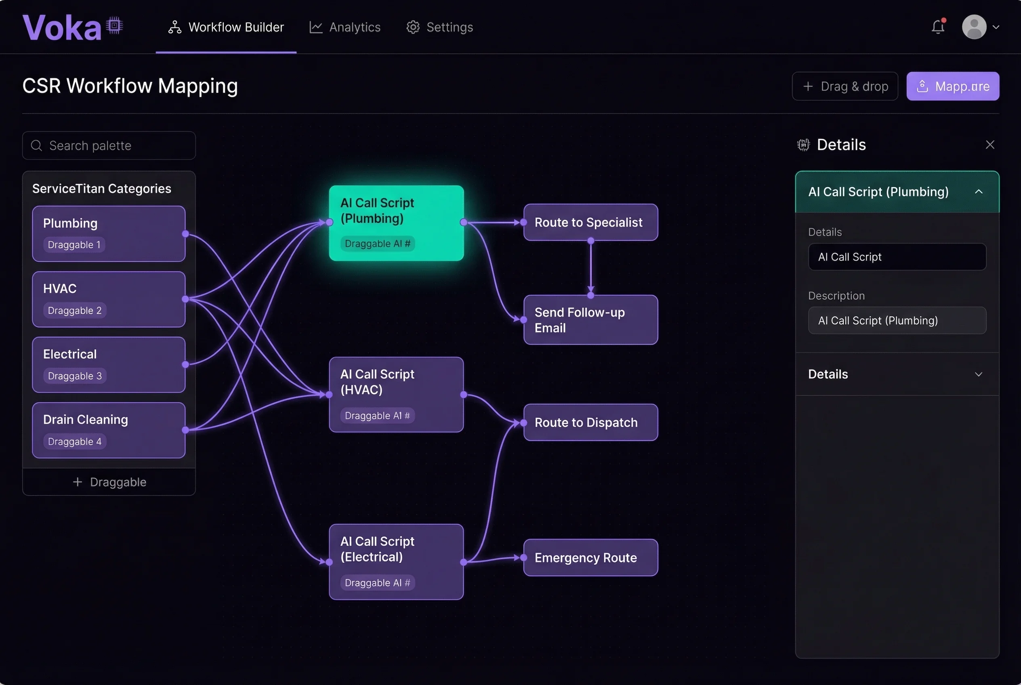
Task: Click the user avatar icon
Action: coord(974,27)
